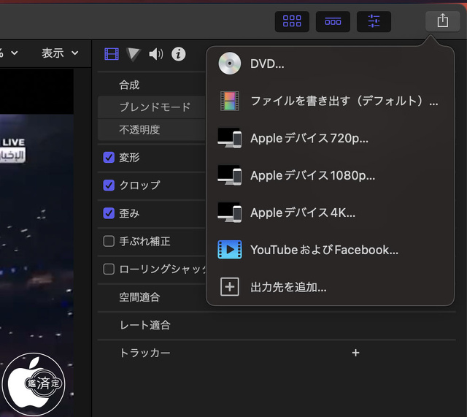
Task: Open the info inspector icon
Action: pos(178,54)
